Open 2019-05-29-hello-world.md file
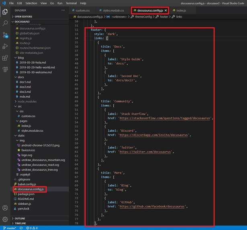247x230 pixels. [x=37, y=67]
